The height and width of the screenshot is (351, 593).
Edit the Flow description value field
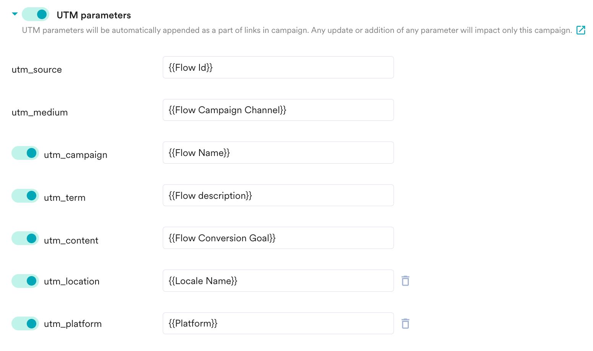pos(278,195)
